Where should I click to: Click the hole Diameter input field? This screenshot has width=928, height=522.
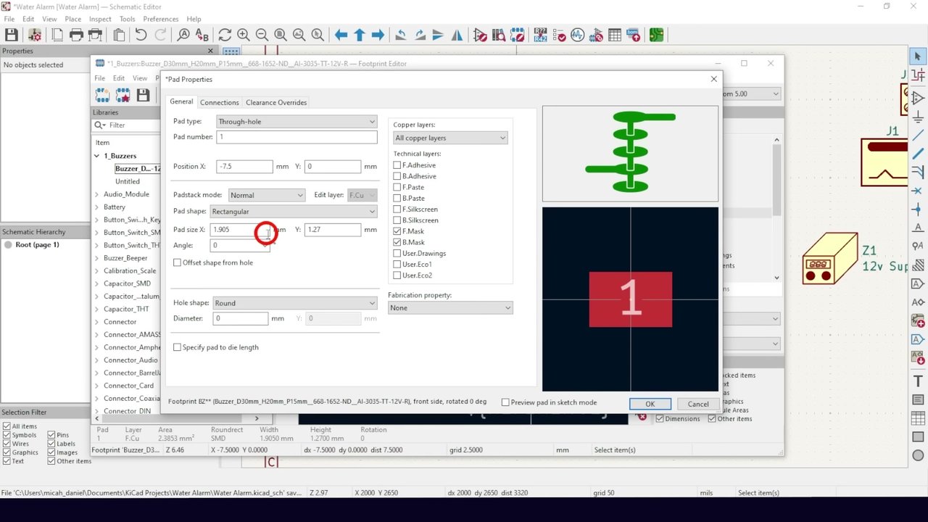[x=241, y=318]
